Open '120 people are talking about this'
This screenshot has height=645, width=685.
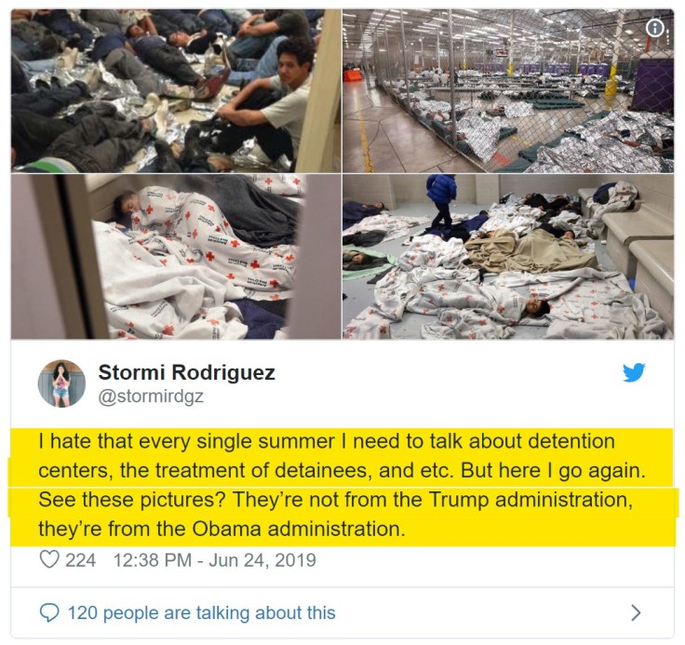[201, 613]
